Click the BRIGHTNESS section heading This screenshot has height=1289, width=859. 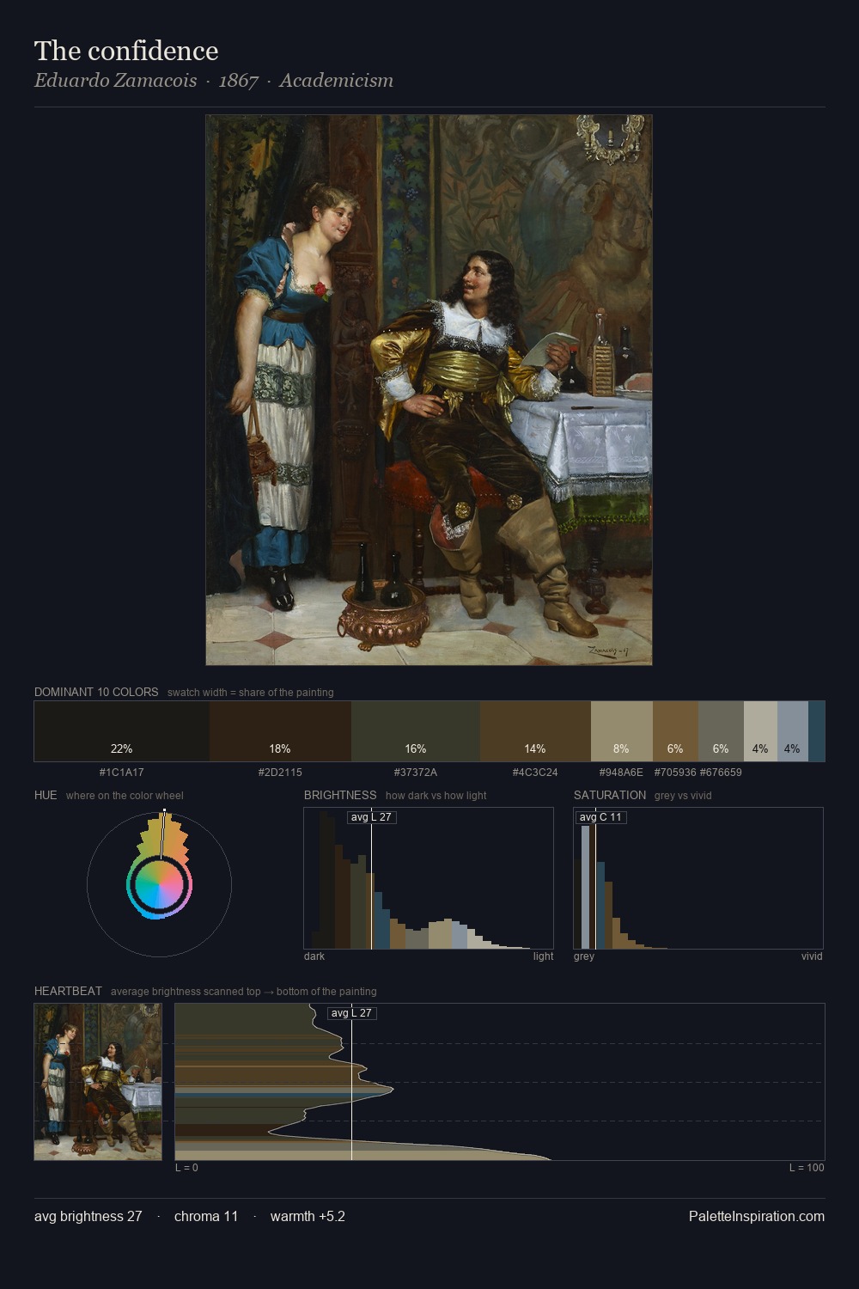[x=340, y=795]
